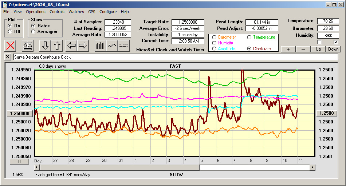Click the up arrow toolbar icon
Viewport: 346px width, 186px height.
coord(57,45)
